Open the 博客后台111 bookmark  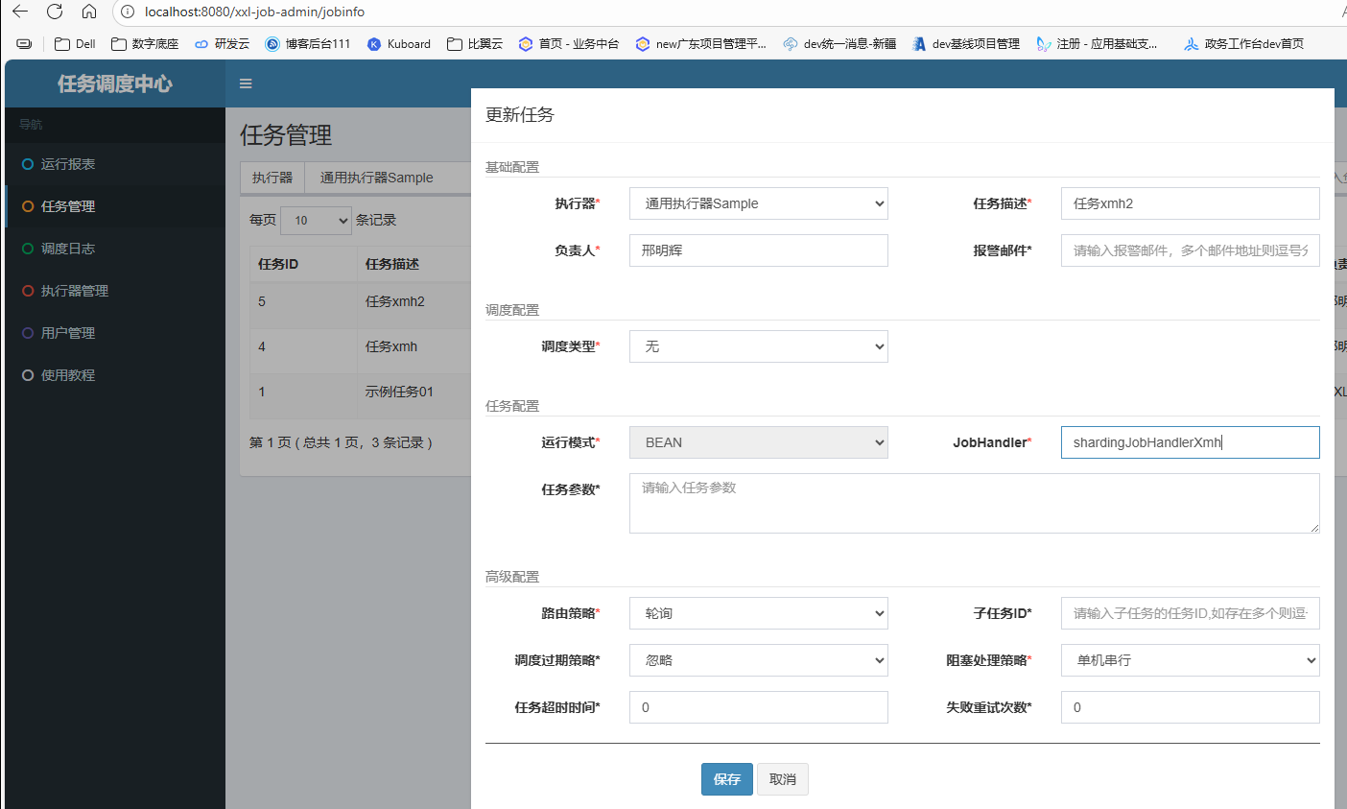[308, 43]
